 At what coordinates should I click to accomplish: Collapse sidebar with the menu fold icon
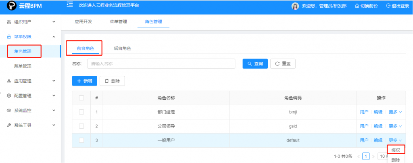point(69,5)
